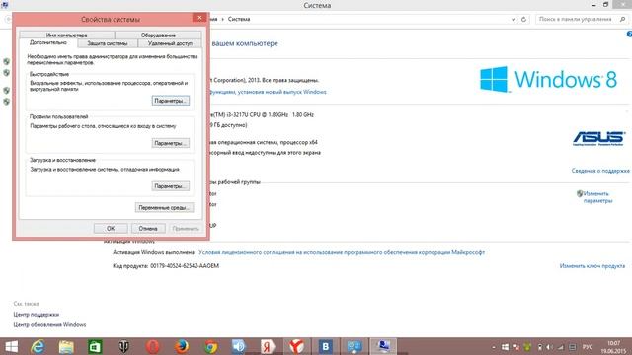
Task: Click the ASUS logo image
Action: pos(599,138)
